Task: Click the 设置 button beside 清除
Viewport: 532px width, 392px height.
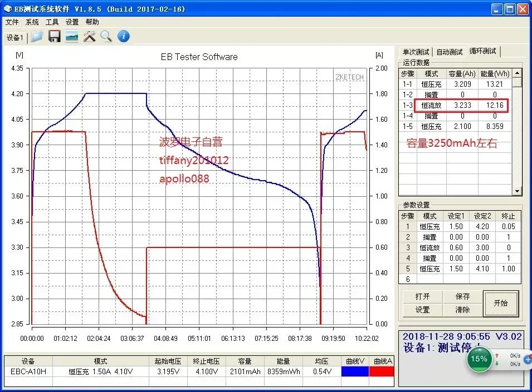Action: click(422, 310)
